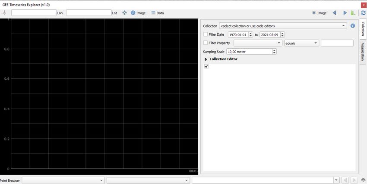
Task: Click the green histogram stretch icon
Action: pos(353,13)
